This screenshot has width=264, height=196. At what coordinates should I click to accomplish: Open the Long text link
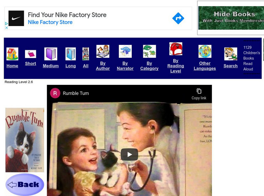(x=71, y=66)
